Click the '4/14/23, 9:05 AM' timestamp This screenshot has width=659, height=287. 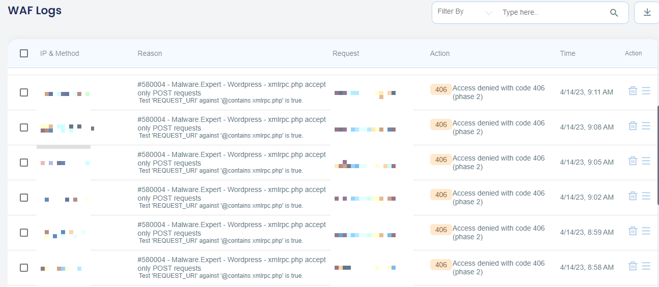coord(586,162)
